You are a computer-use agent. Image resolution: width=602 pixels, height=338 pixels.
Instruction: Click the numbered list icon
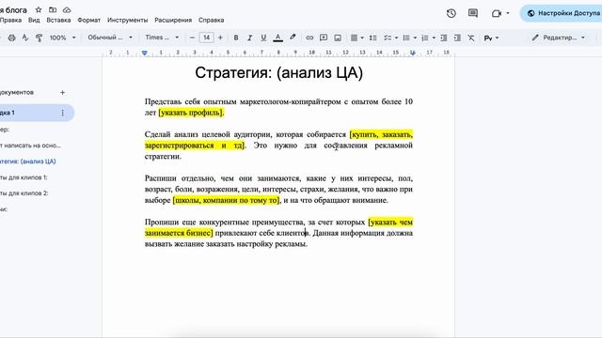[425, 38]
